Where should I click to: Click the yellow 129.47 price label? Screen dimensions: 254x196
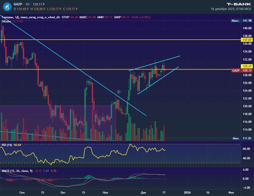click(247, 66)
